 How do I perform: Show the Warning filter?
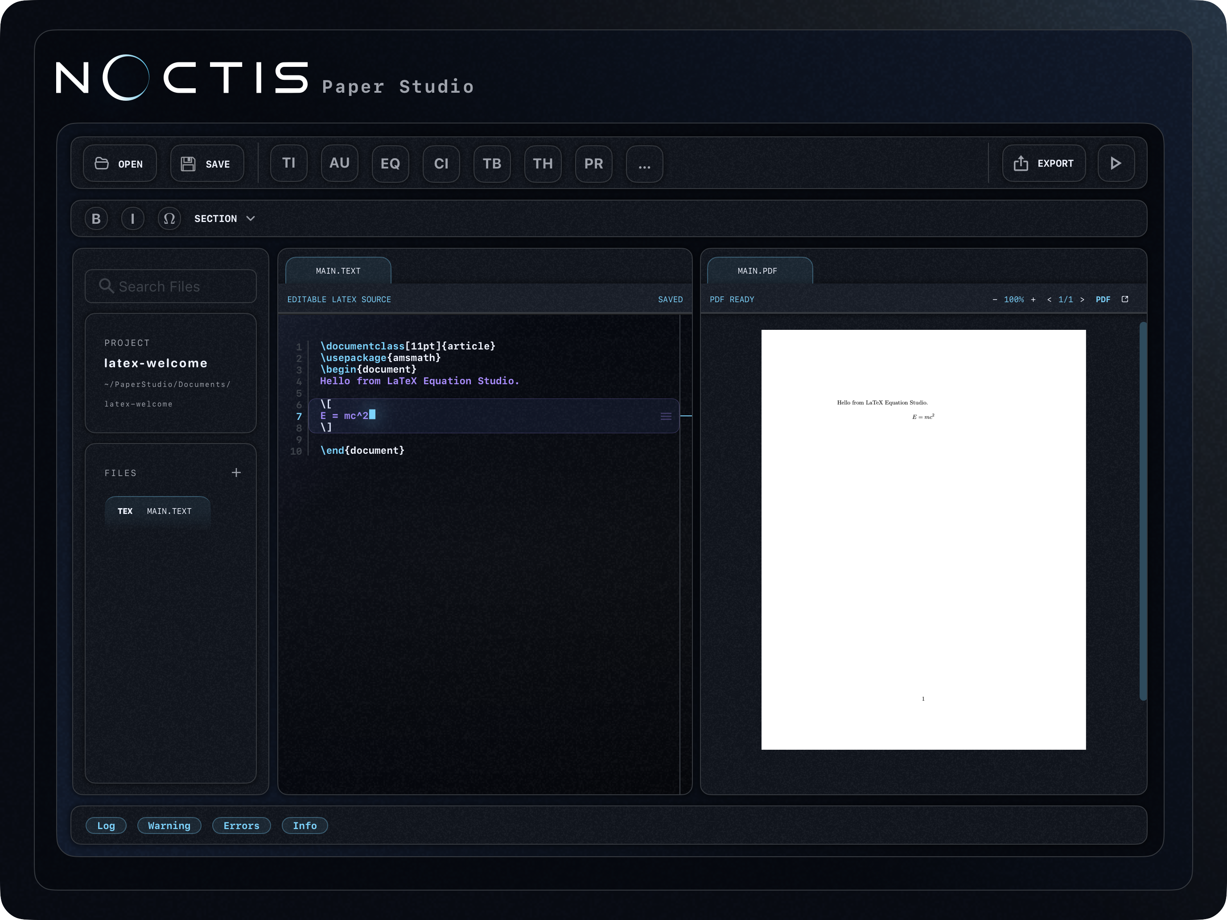169,825
